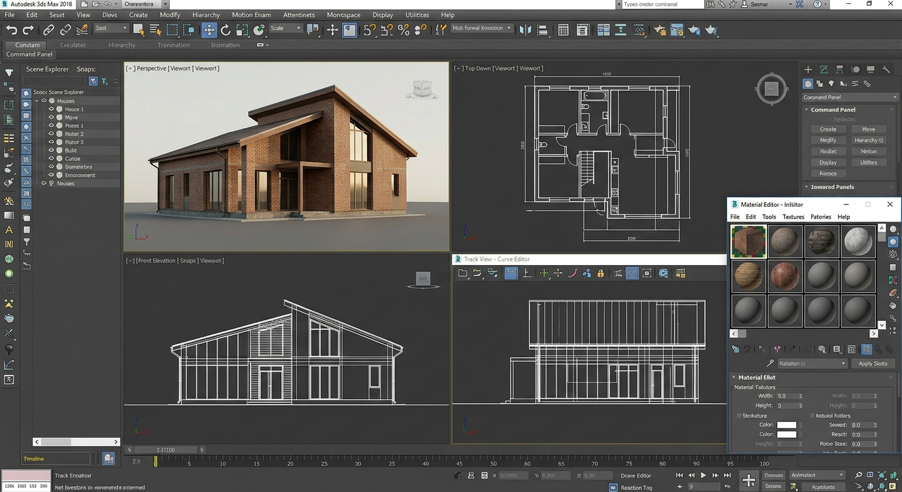Collapse the Houses group in Scene Explorer
Image resolution: width=902 pixels, height=492 pixels.
click(37, 100)
